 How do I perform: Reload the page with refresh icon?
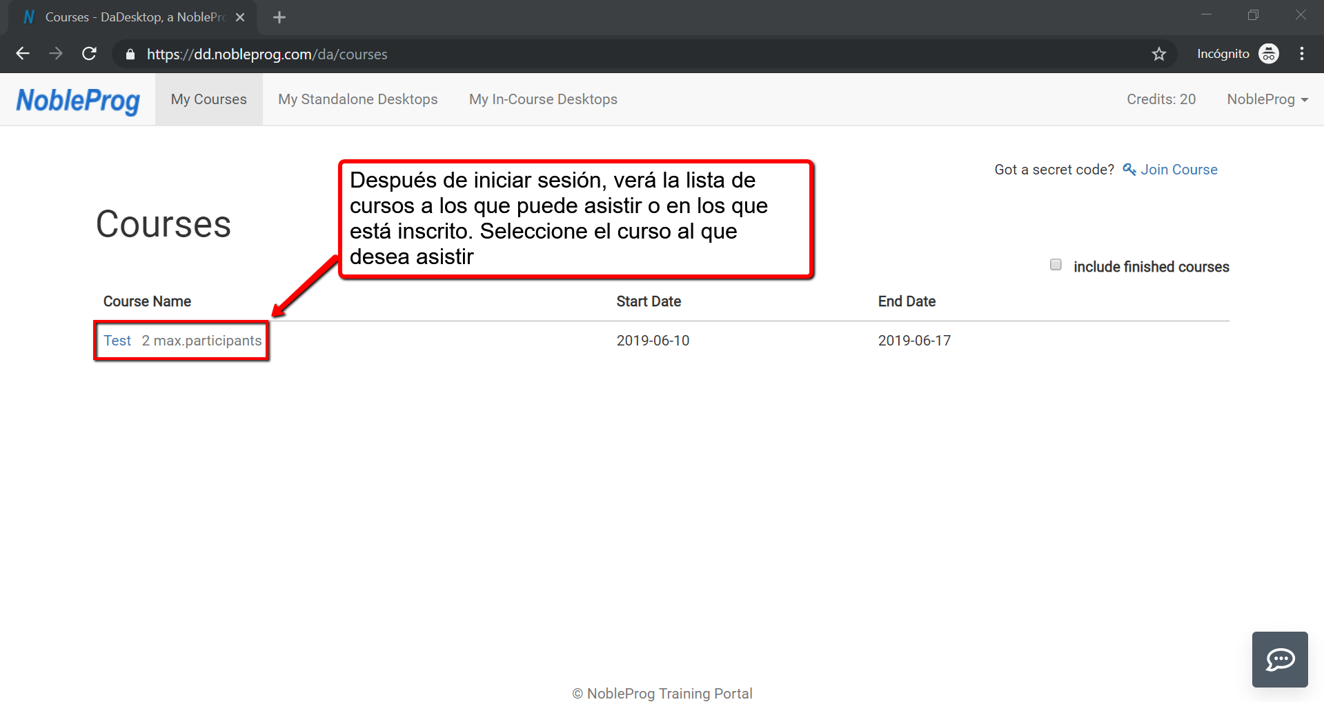[89, 54]
